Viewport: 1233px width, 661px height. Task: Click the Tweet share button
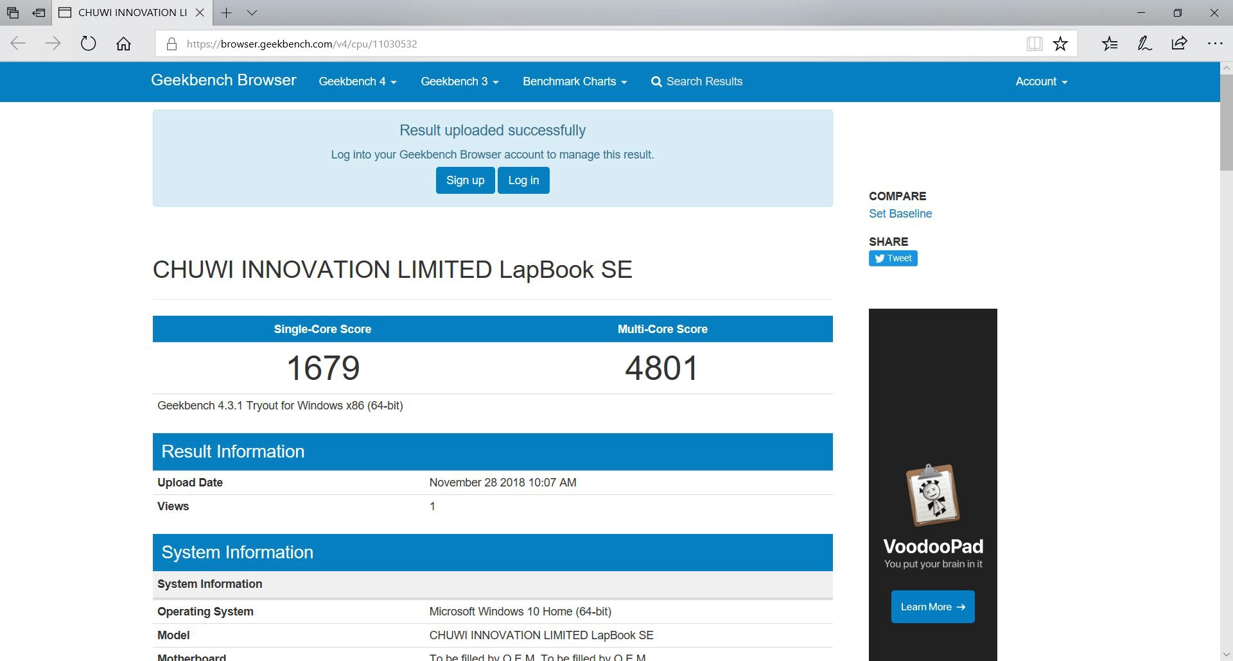tap(893, 258)
